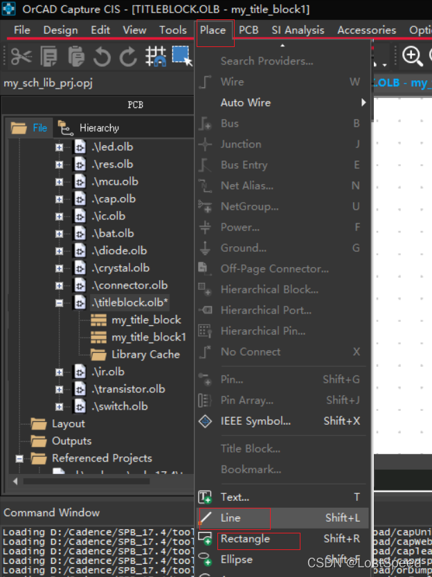Choose Rectangle in the Place menu

coord(245,538)
